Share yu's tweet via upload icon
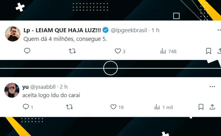The image size is (221, 136). [212, 107]
